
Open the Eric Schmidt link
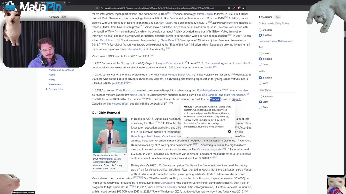pos(209,95)
